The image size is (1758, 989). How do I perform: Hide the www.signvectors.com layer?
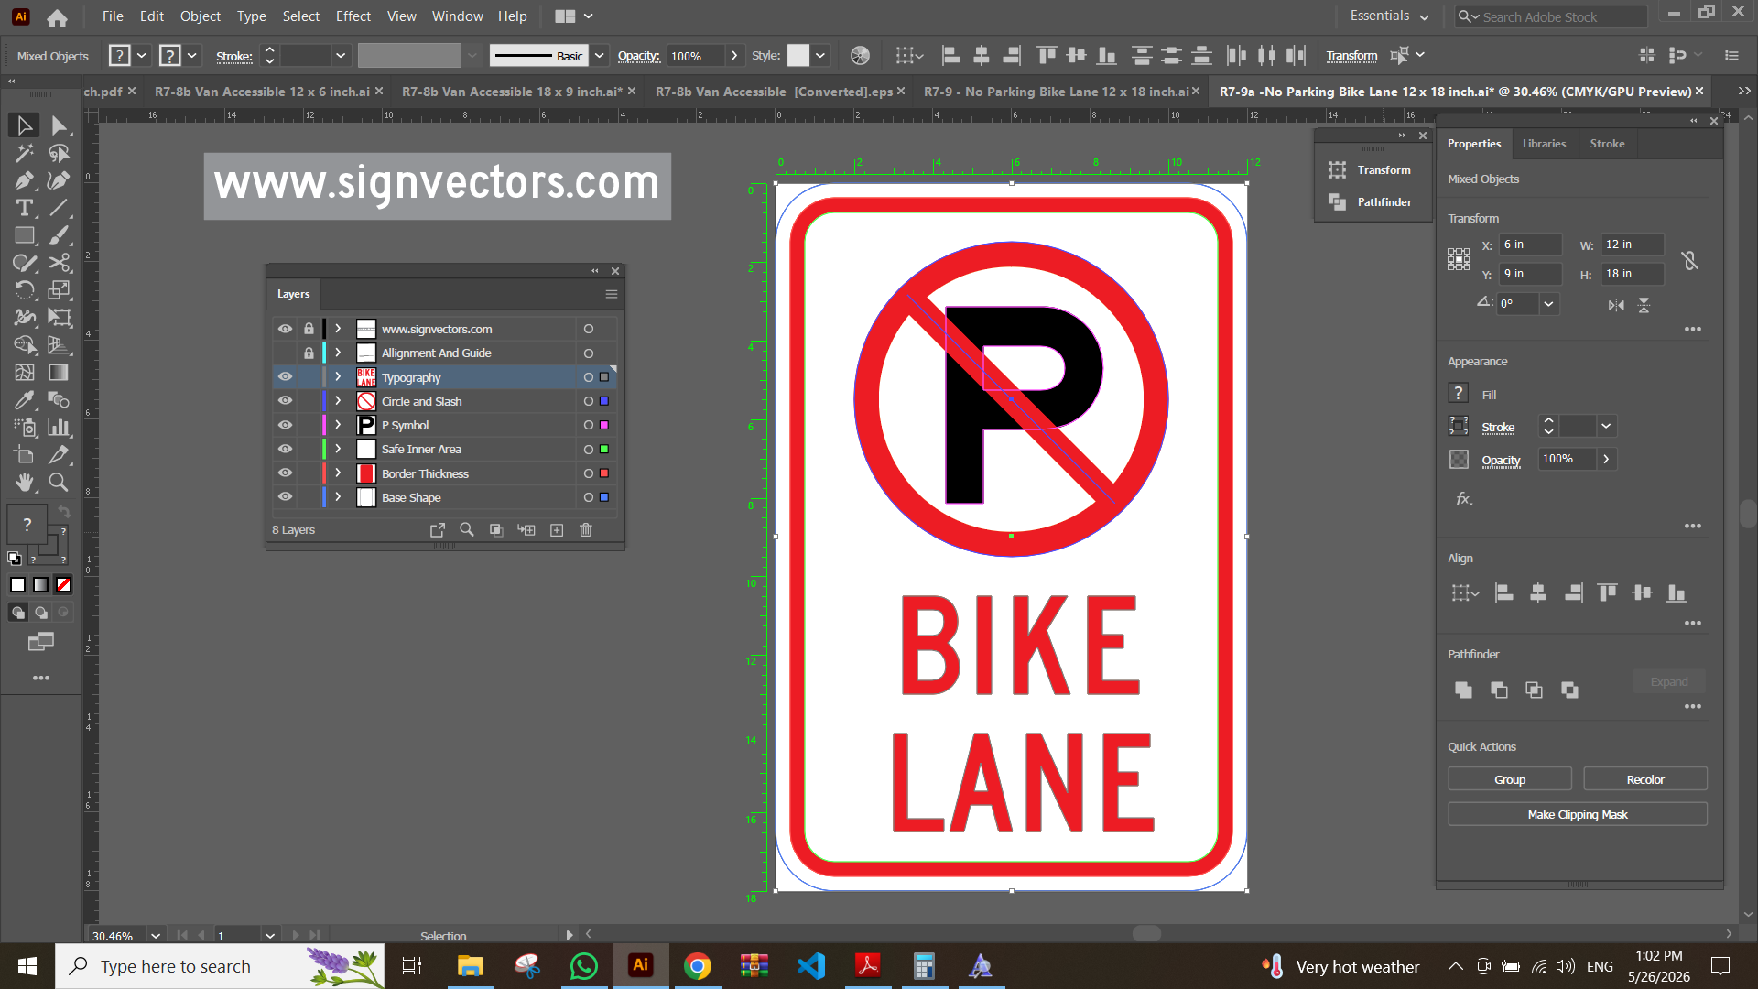(286, 329)
